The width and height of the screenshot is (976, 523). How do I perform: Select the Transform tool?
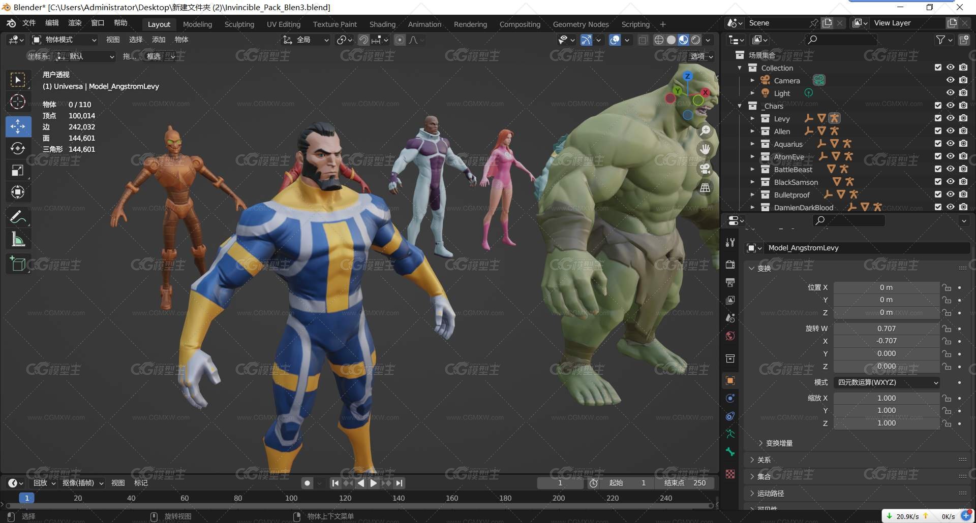[18, 192]
